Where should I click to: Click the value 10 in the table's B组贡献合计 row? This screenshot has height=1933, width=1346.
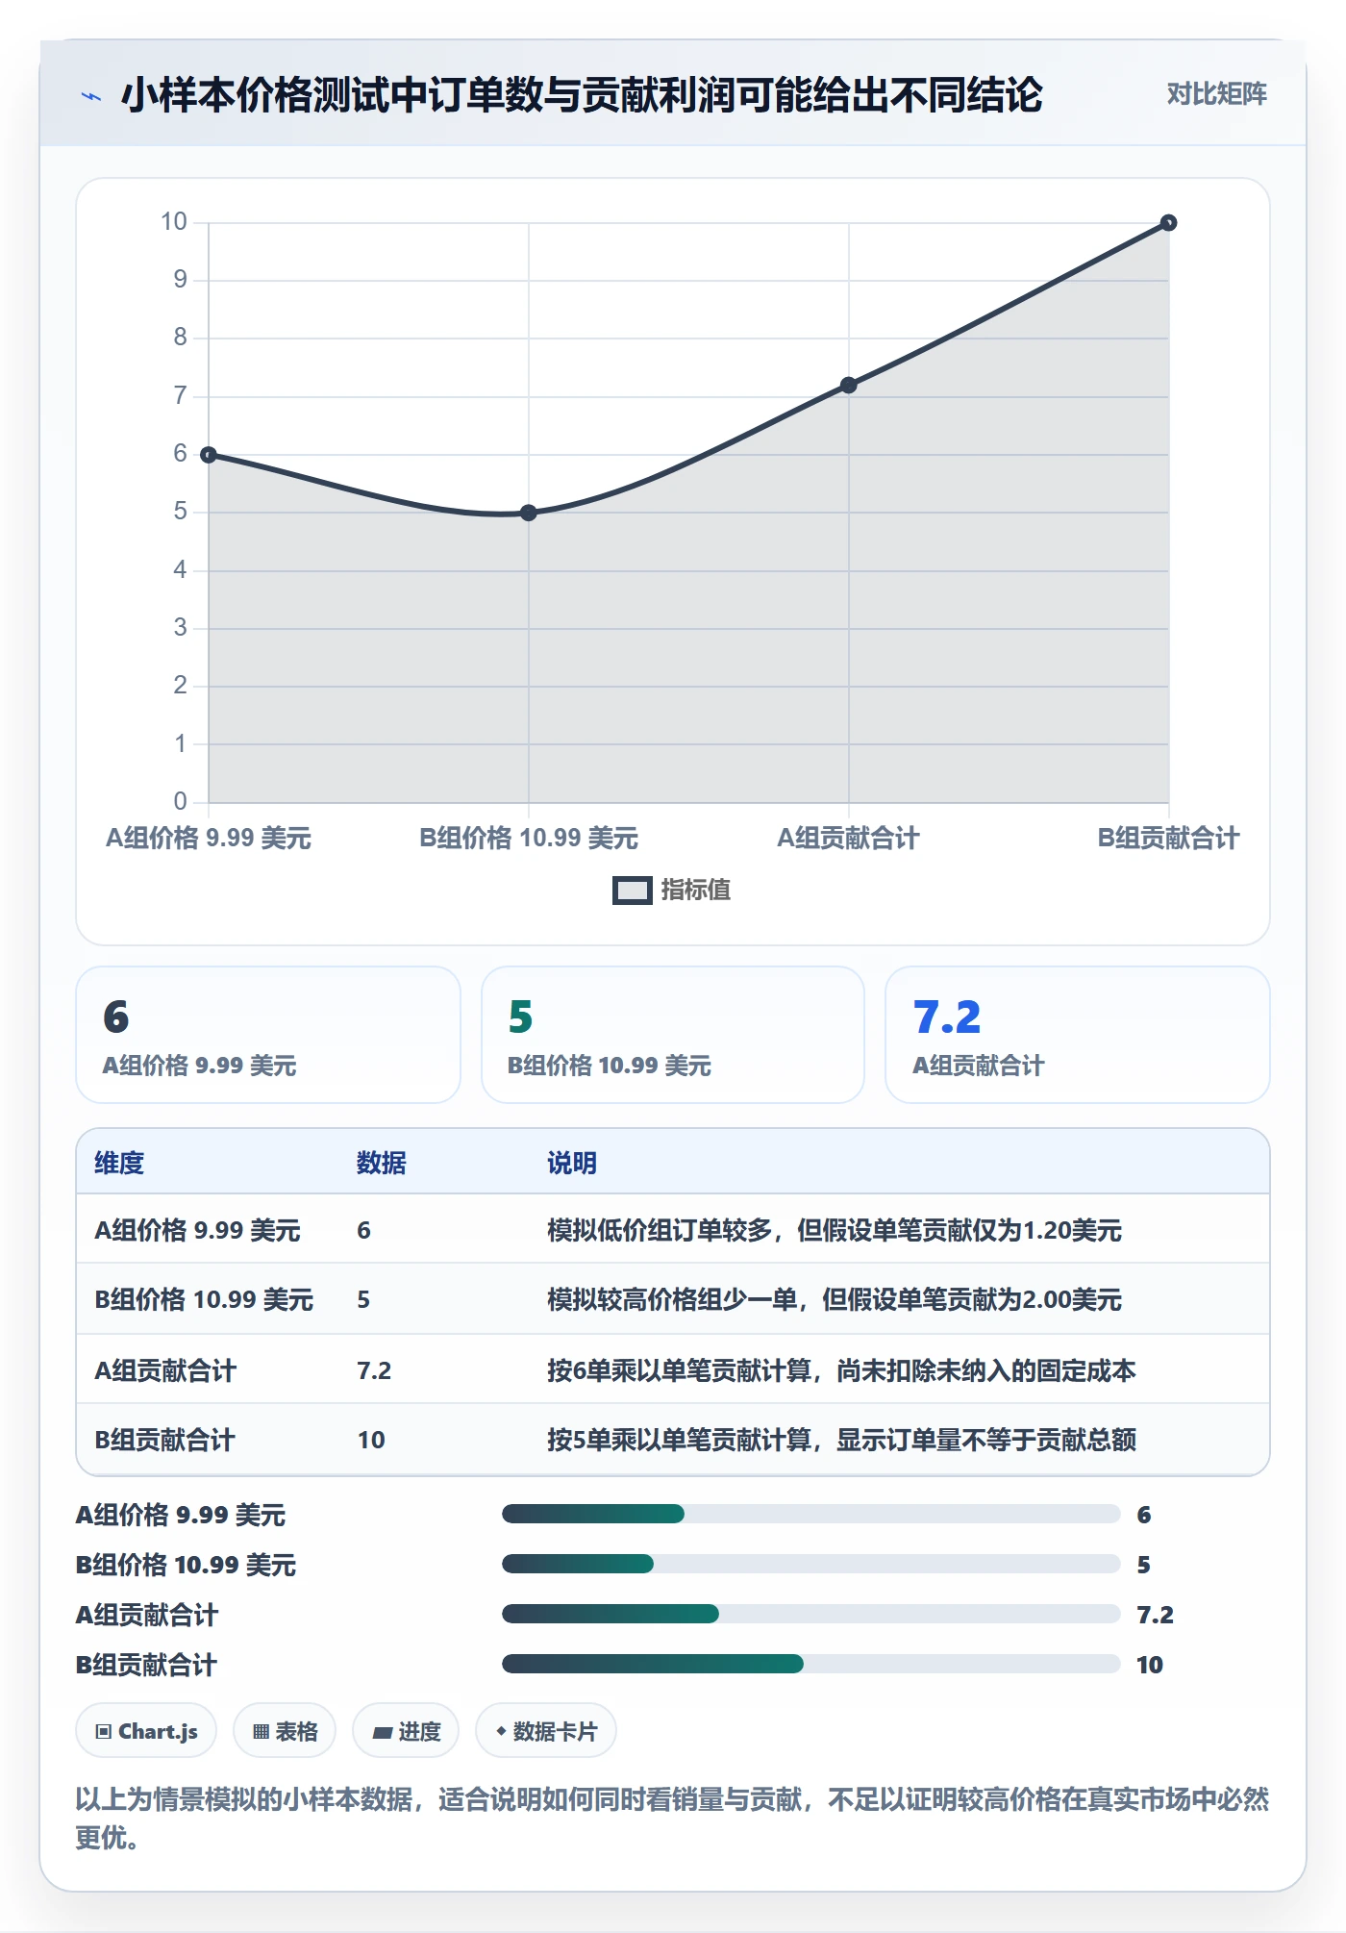point(371,1440)
